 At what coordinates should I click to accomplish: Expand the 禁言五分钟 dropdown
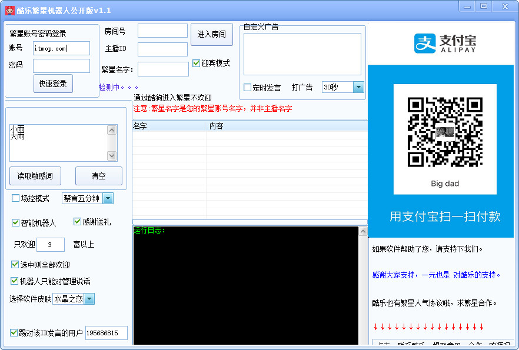(108, 198)
